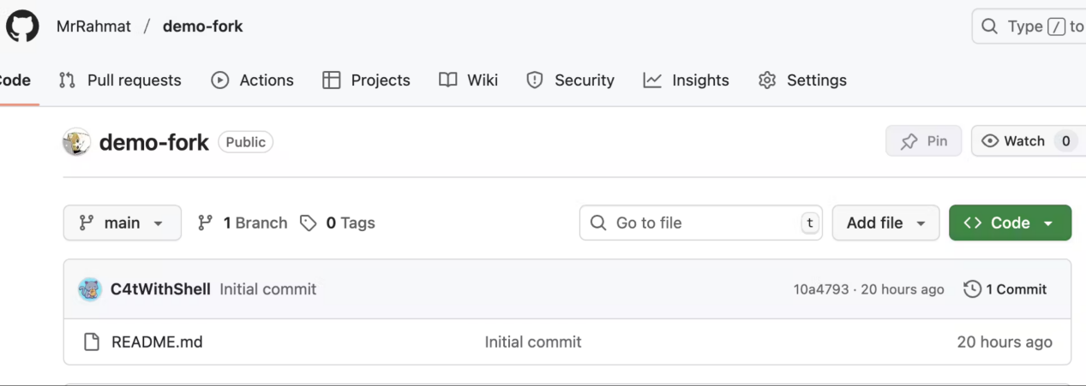Image resolution: width=1086 pixels, height=386 pixels.
Task: Click the commit history clock icon
Action: click(x=972, y=289)
